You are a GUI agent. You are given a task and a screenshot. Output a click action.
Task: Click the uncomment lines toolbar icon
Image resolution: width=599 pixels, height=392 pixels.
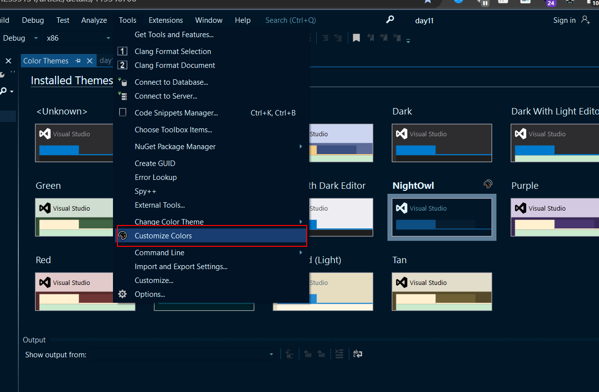point(338,38)
